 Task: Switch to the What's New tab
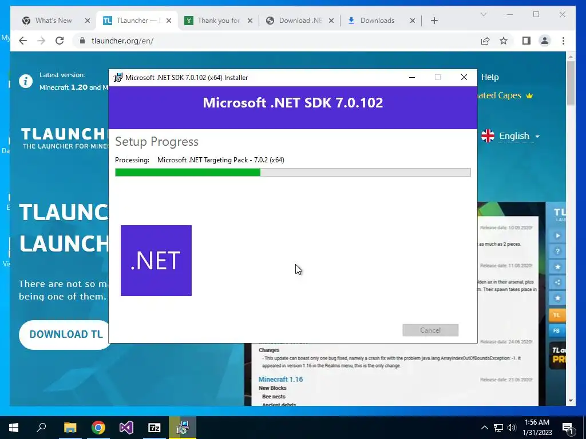tap(53, 21)
